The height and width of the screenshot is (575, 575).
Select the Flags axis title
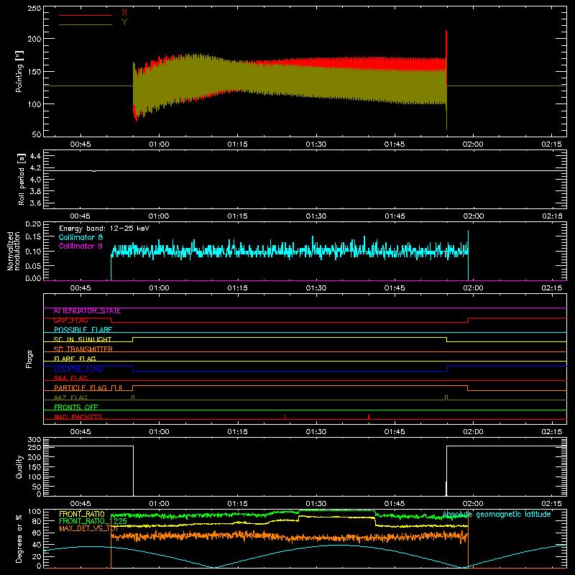click(x=29, y=359)
